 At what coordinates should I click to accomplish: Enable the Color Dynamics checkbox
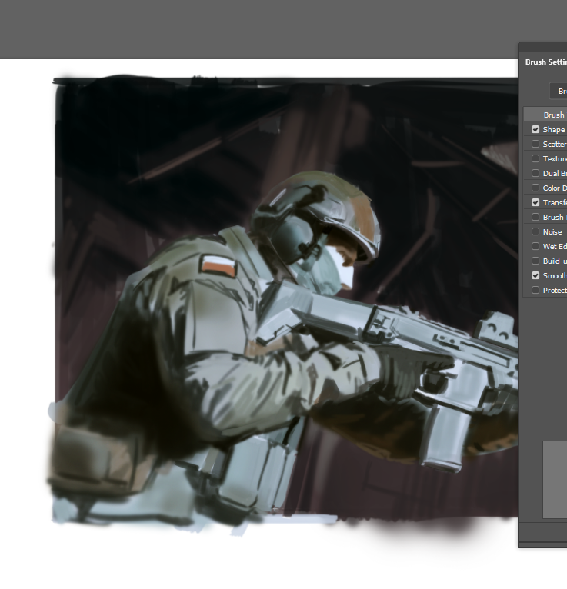[535, 188]
